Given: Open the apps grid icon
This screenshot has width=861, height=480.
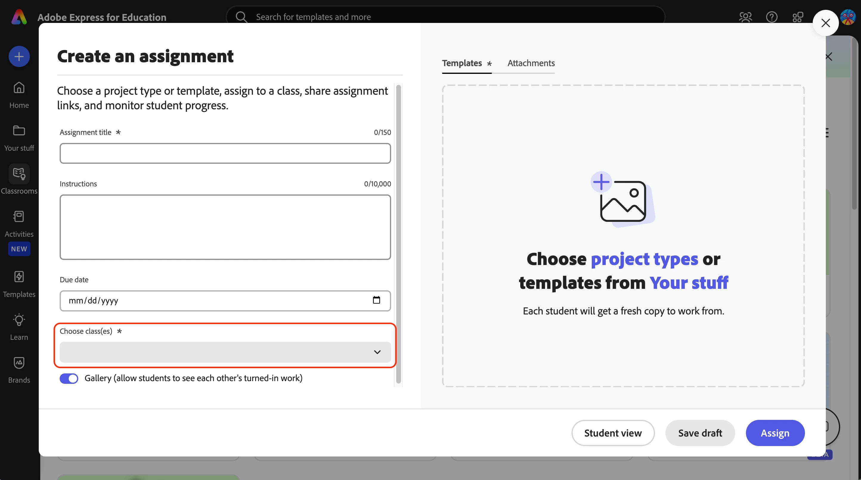Looking at the screenshot, I should 798,17.
